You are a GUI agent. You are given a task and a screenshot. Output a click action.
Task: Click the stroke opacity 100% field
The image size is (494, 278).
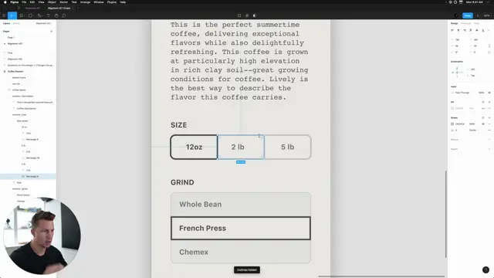pyautogui.click(x=472, y=124)
